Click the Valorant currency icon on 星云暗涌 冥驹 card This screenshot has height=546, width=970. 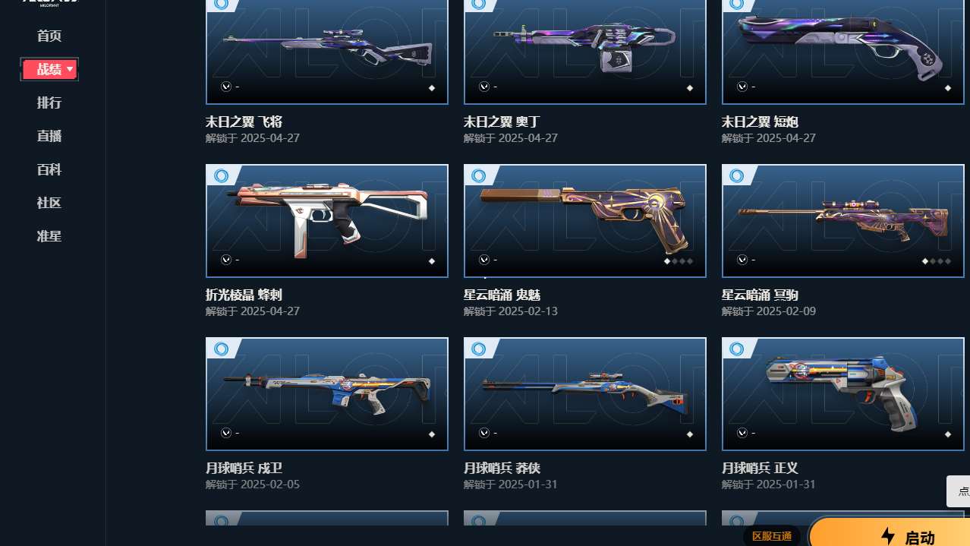(x=742, y=260)
